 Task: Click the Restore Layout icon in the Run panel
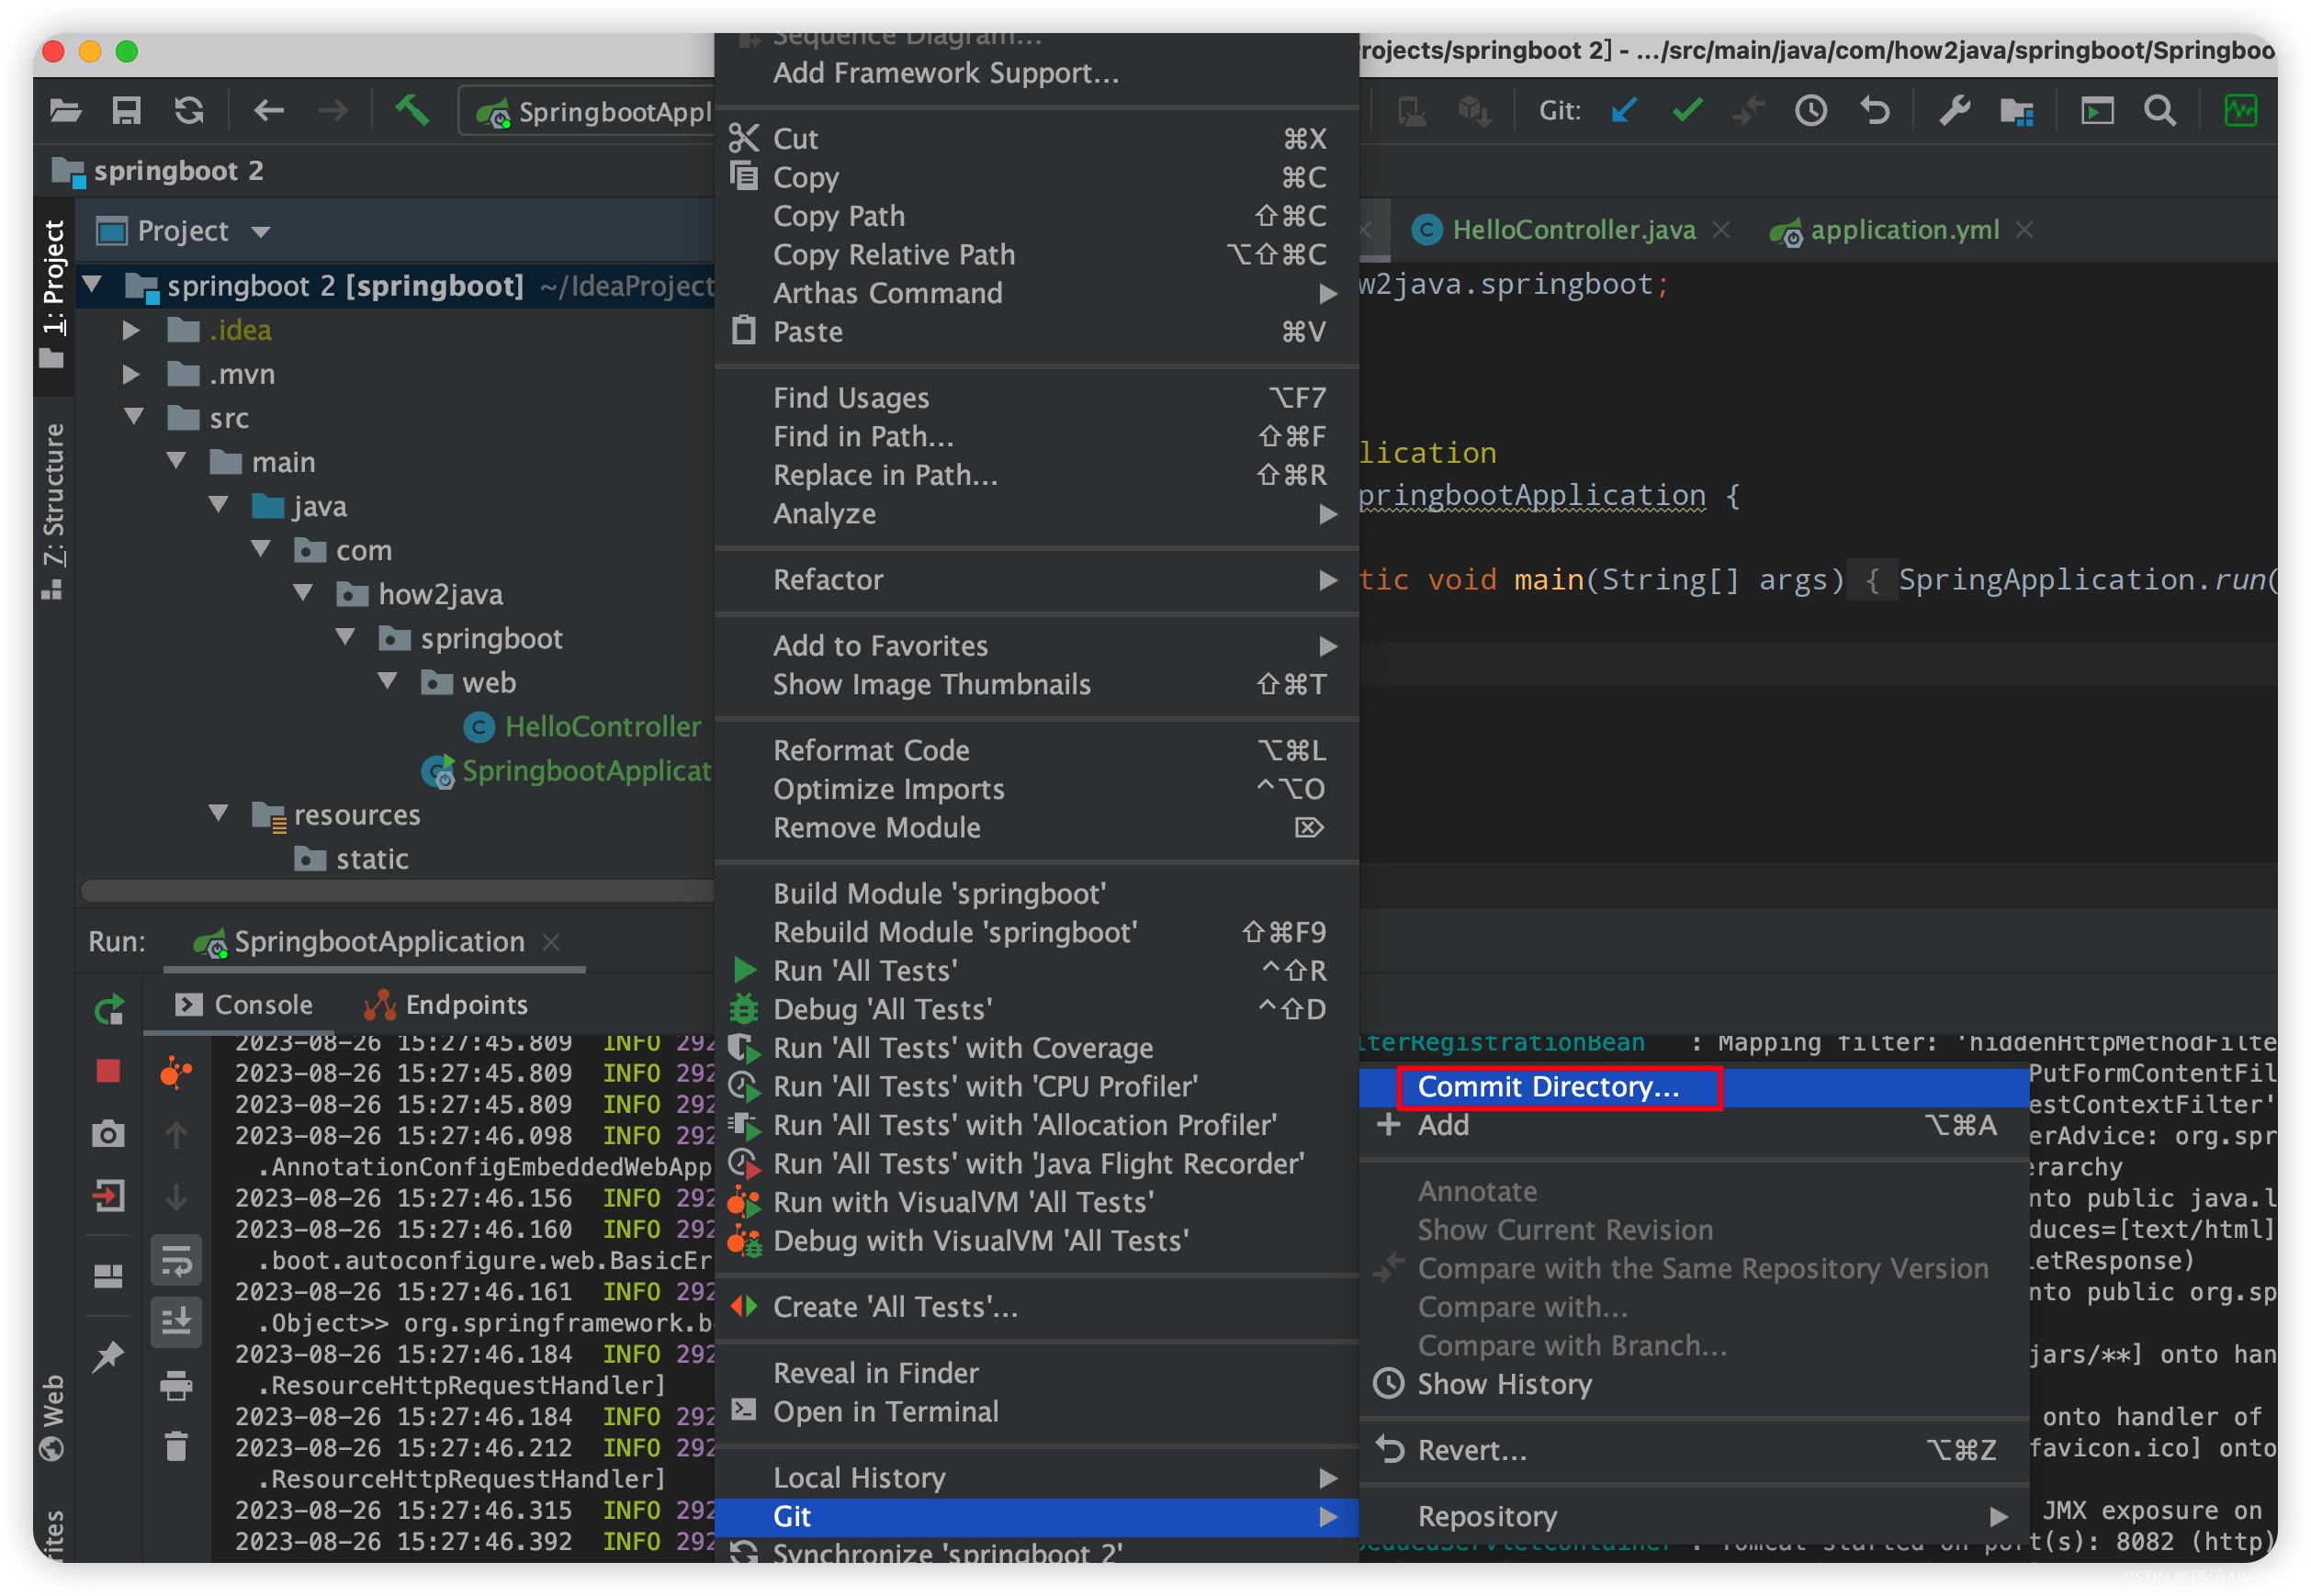(108, 1276)
